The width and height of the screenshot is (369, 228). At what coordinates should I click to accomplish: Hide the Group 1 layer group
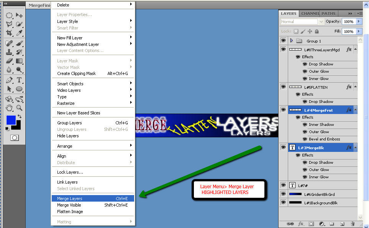(x=283, y=41)
